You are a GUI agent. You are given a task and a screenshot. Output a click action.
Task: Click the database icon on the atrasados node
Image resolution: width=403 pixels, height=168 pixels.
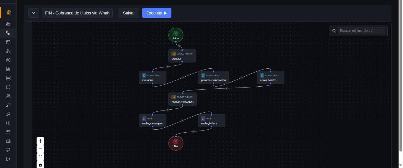(x=144, y=75)
